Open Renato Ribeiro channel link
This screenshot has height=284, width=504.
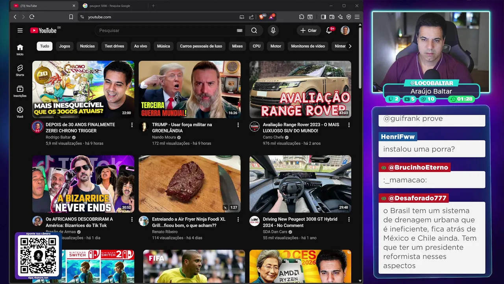(x=165, y=232)
